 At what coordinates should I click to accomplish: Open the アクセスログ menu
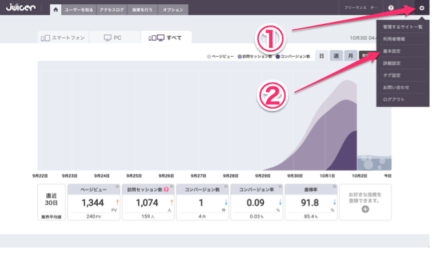pos(112,10)
